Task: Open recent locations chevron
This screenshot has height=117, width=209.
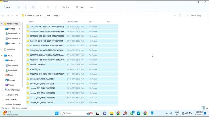Action: coord(12,16)
